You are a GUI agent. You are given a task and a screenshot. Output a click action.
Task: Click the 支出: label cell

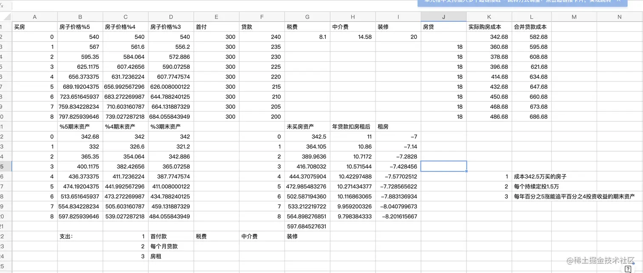[80, 236]
